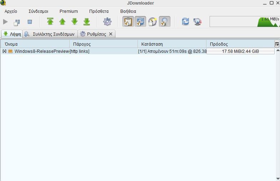Open the Αρχείο menu
280x181 pixels.
11,11
